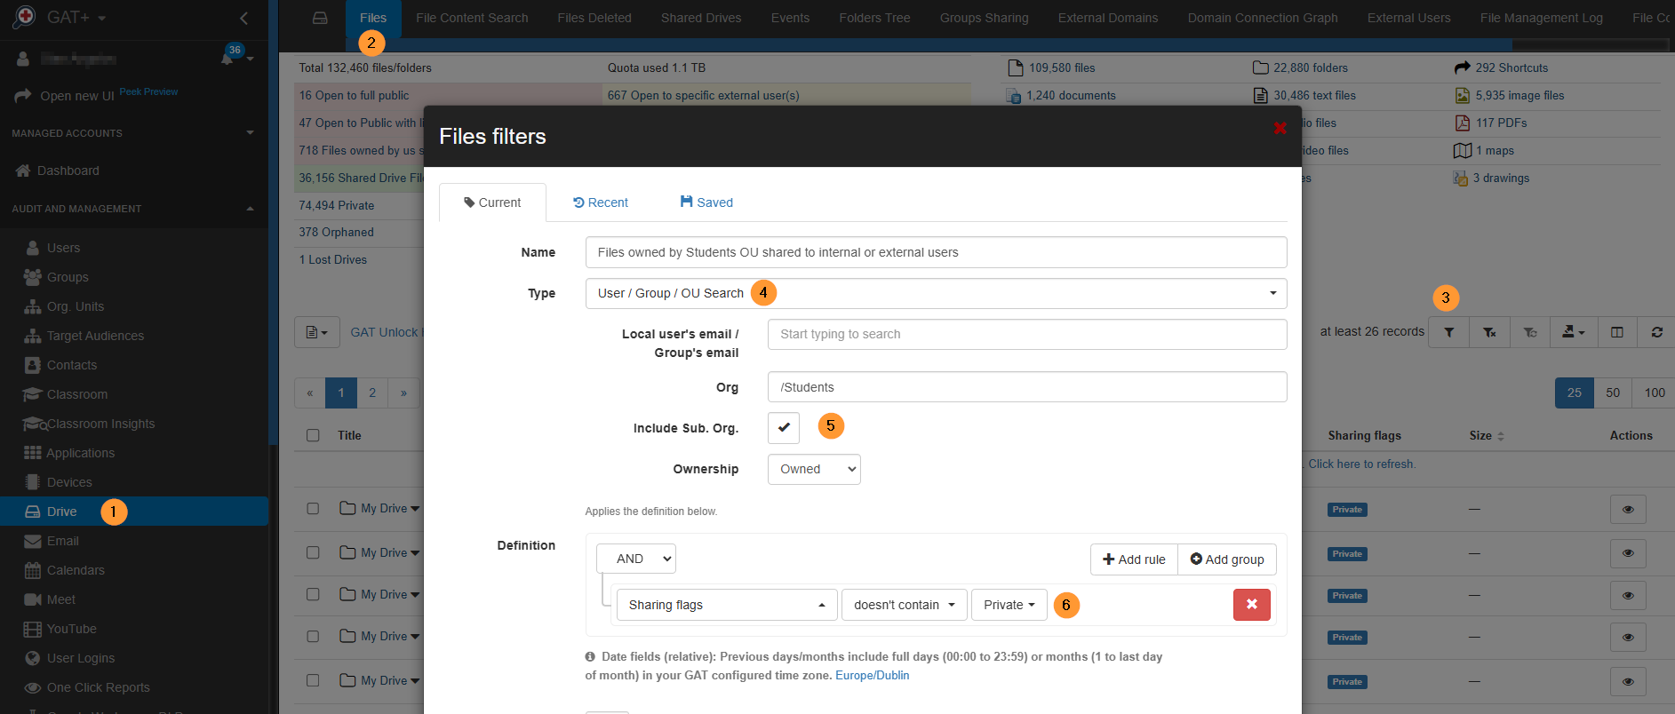Open User Logins section
Viewport: 1675px width, 714px height.
(x=80, y=658)
